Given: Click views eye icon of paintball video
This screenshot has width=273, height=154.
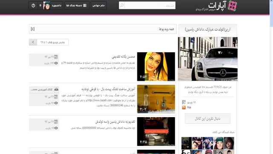Looking at the screenshot, I should [x=56, y=103].
